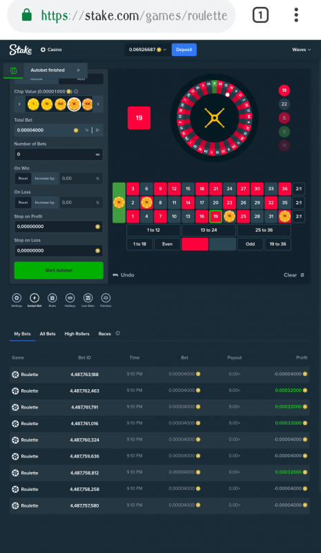Image resolution: width=321 pixels, height=553 pixels.
Task: Bet on 1 to 18
Action: (139, 244)
